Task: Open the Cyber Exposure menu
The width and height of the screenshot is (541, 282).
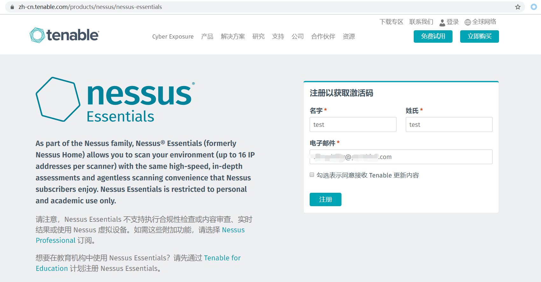Action: point(173,37)
